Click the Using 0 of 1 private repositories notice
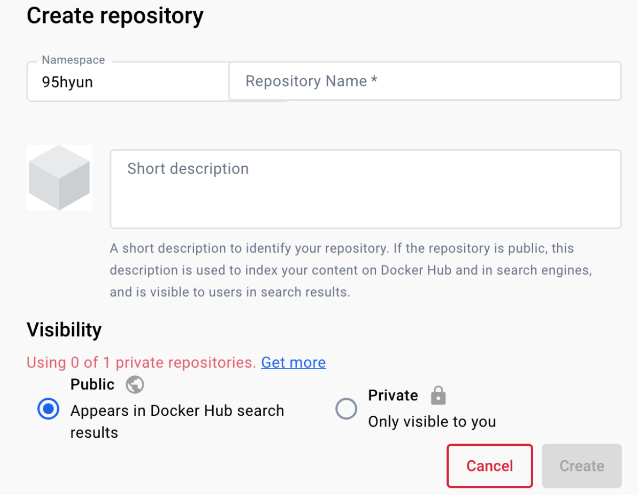This screenshot has height=495, width=638. [141, 363]
